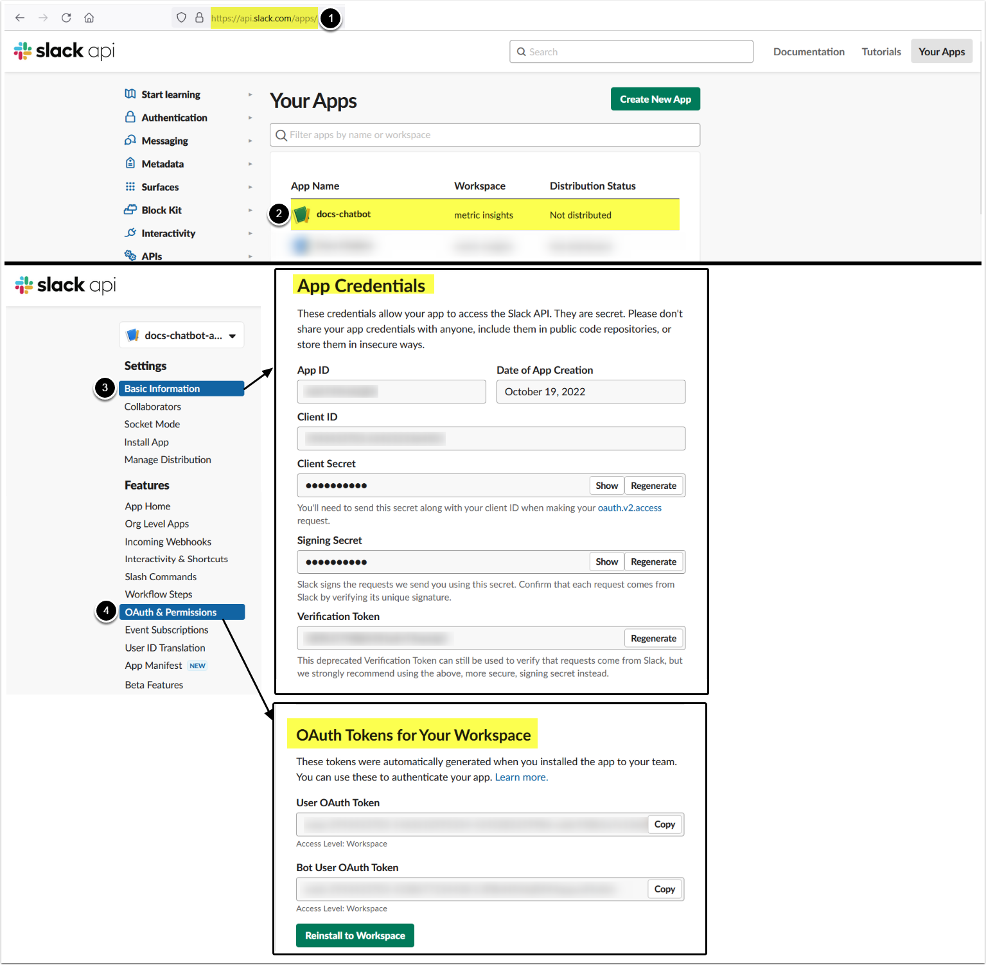
Task: Reload the page with the refresh icon
Action: click(x=66, y=18)
